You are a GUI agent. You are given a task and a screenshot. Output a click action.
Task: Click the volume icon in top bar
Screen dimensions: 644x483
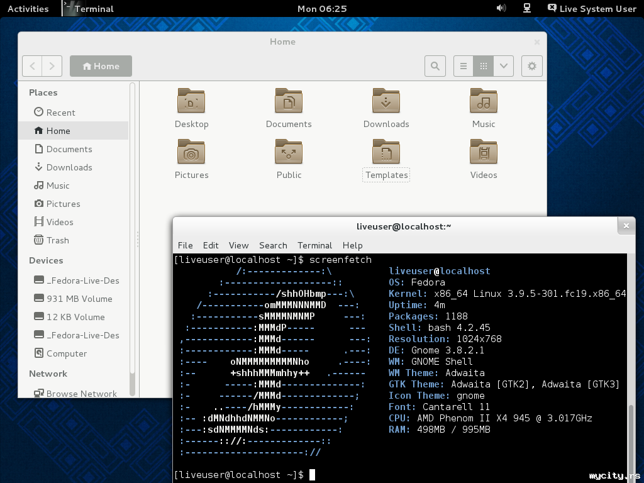[501, 8]
